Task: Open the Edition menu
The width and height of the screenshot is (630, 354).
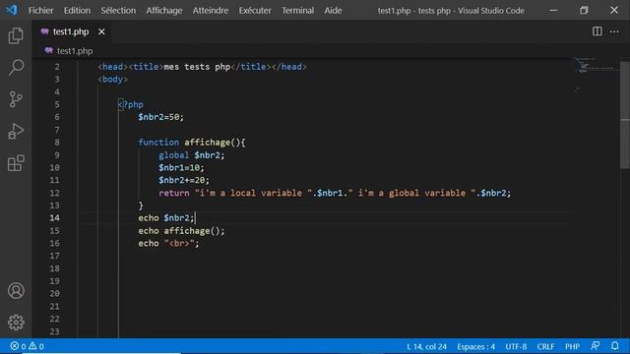Action: (x=77, y=10)
